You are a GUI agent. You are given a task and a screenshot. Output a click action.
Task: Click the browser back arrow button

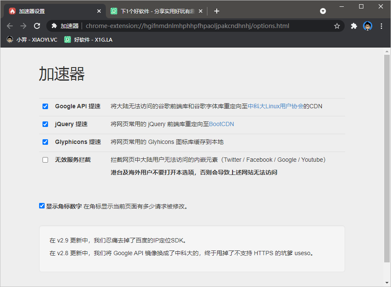pos(10,26)
